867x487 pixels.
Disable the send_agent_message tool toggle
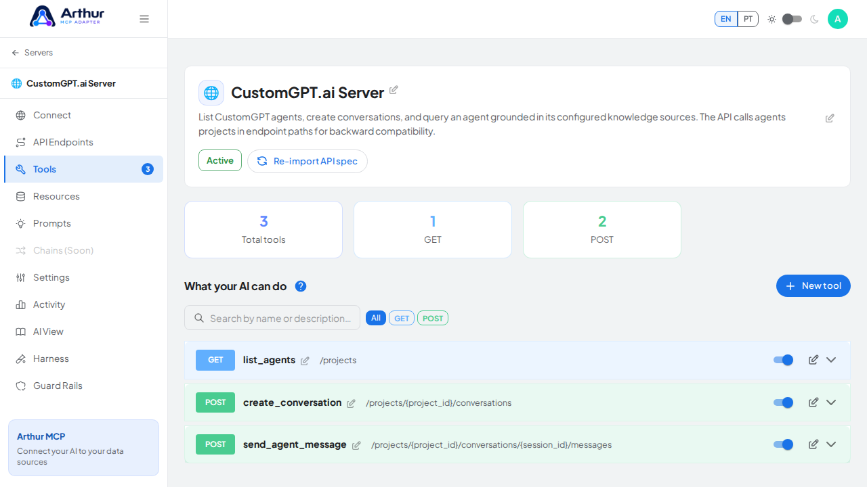click(x=783, y=444)
